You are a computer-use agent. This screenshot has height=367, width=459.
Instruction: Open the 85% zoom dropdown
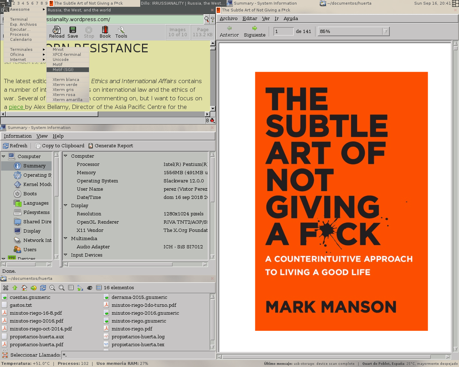[385, 32]
